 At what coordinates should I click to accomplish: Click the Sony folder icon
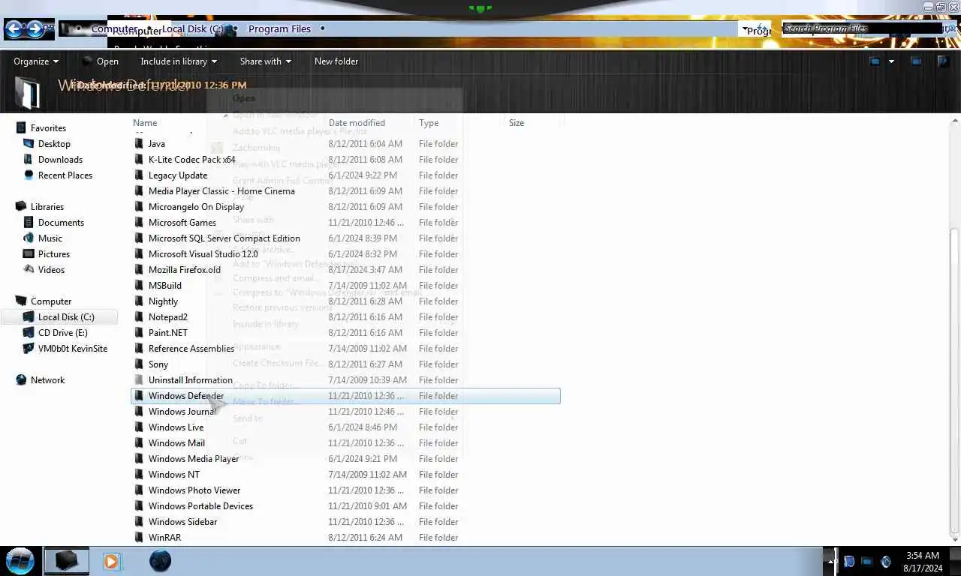(x=139, y=364)
